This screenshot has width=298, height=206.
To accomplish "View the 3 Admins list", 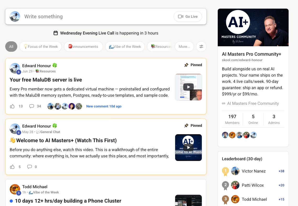I will [x=274, y=119].
